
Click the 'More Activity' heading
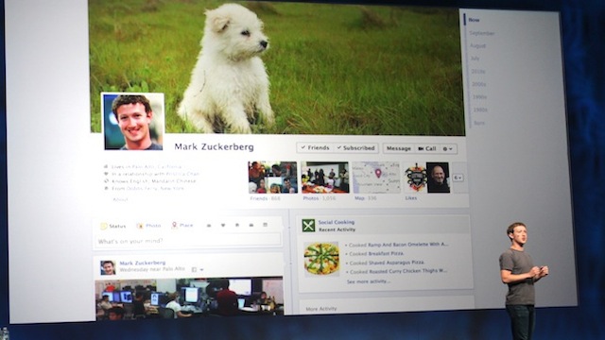point(321,309)
